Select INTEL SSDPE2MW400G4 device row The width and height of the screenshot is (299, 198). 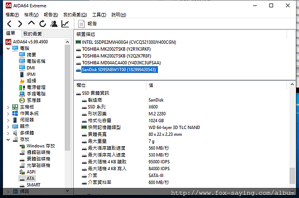point(126,42)
